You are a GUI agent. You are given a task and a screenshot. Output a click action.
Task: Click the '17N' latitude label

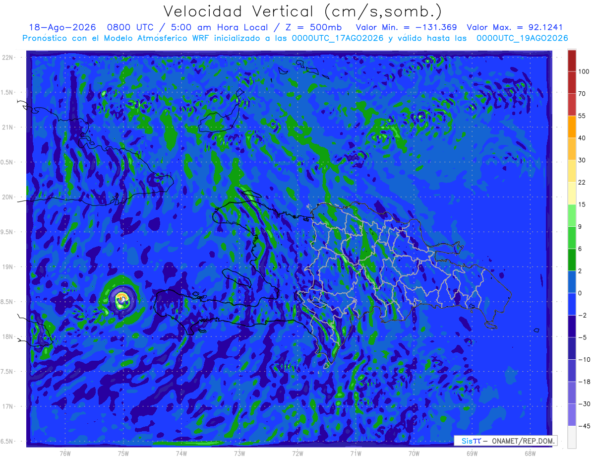tap(8, 406)
